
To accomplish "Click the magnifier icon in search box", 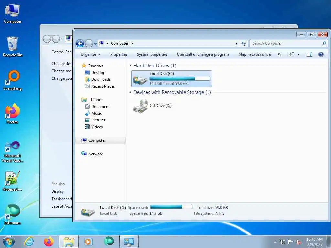I will (324, 43).
